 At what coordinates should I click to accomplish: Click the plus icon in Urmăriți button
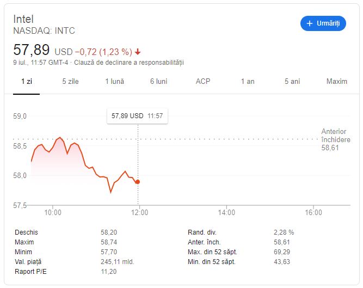(x=309, y=23)
